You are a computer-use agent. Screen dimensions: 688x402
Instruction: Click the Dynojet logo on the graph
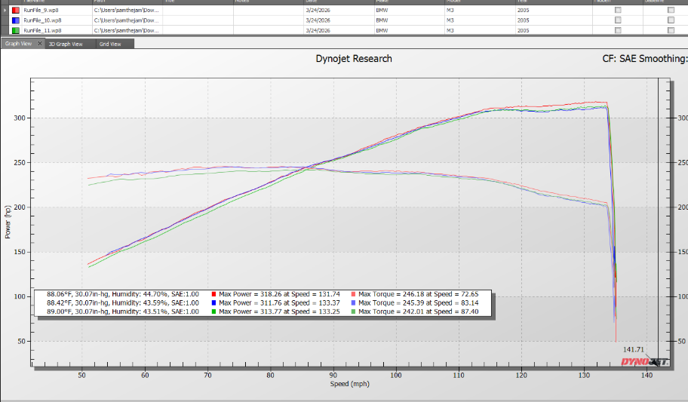pos(643,361)
